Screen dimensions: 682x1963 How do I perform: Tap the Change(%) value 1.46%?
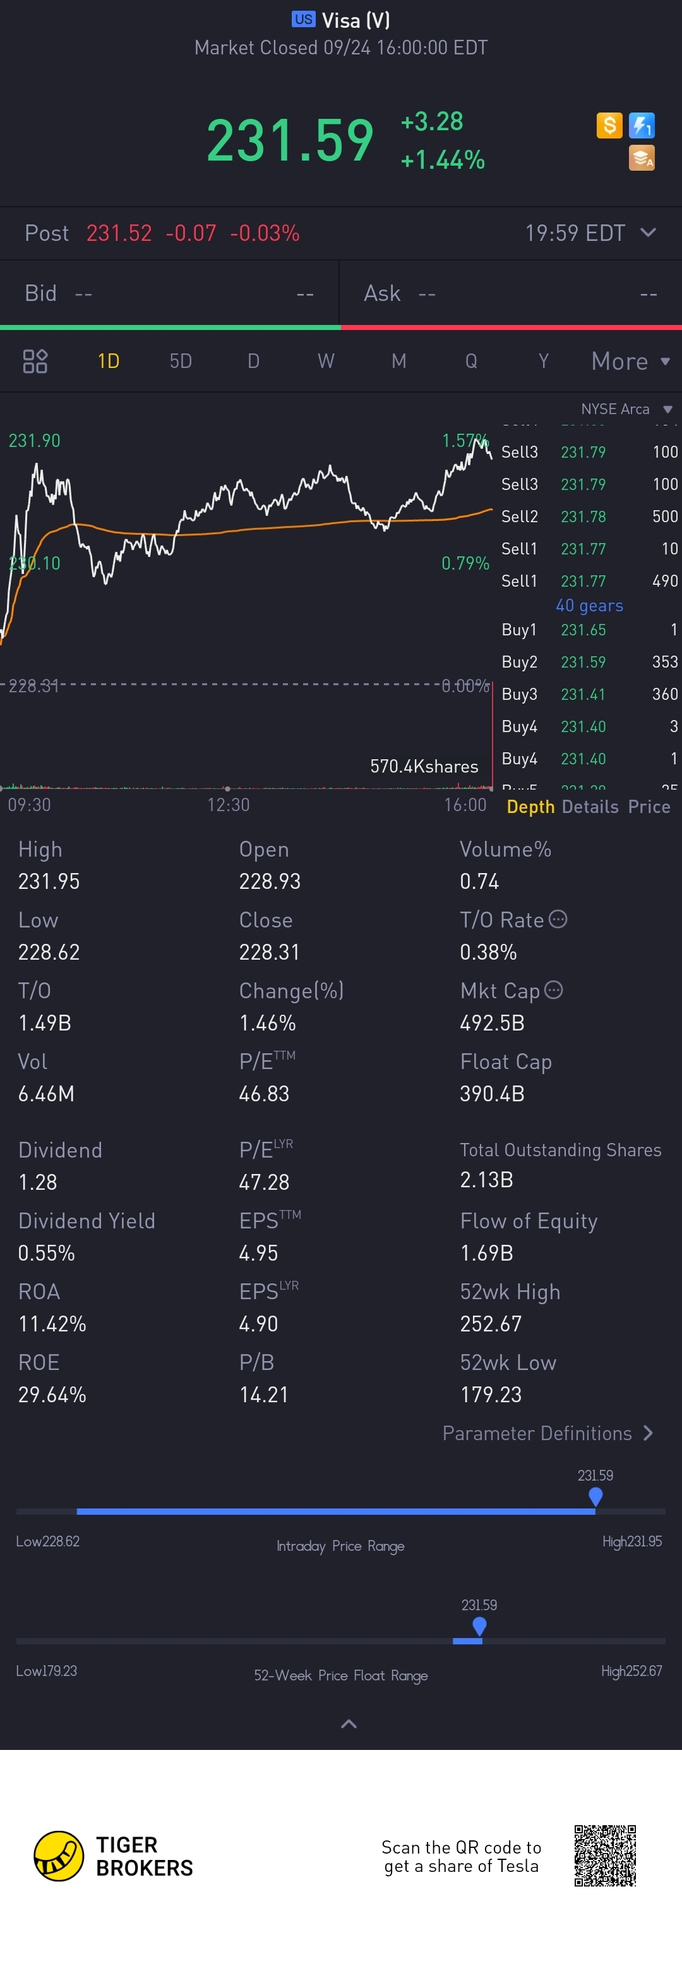[267, 1023]
